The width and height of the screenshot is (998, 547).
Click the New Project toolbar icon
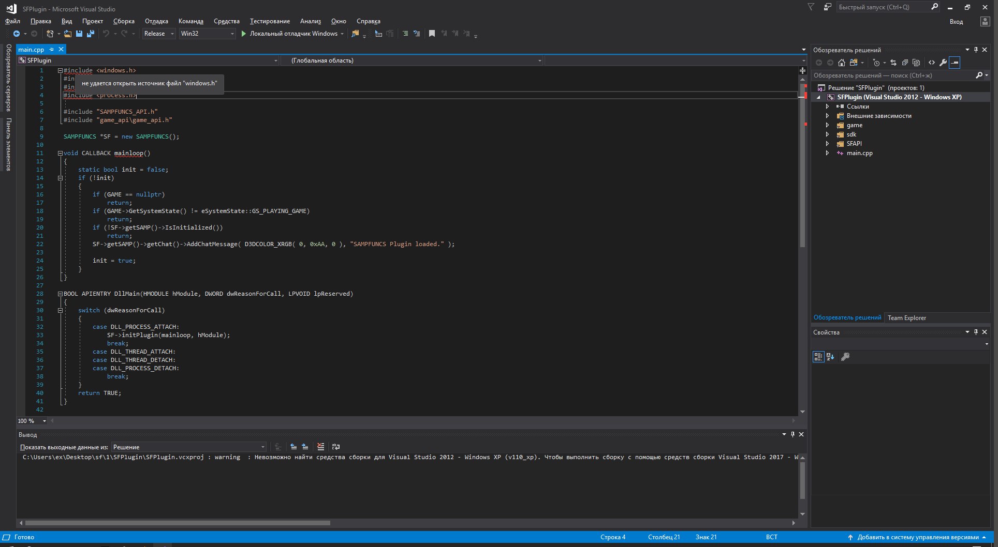tap(50, 34)
